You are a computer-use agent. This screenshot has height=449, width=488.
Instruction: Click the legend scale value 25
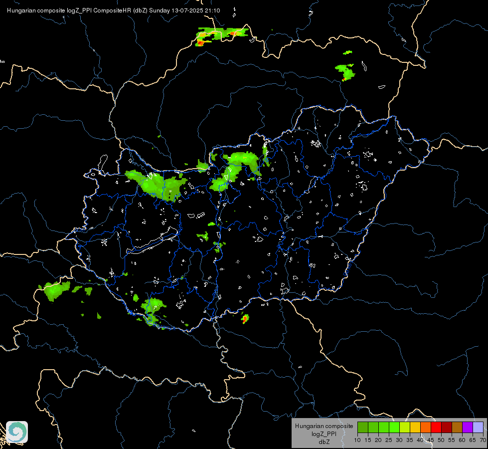(389, 441)
